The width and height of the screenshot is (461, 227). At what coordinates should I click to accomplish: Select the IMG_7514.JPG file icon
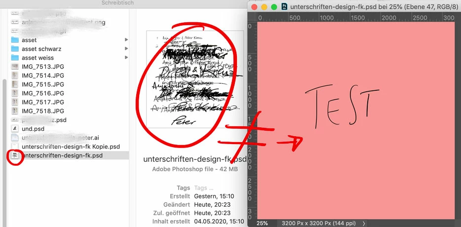point(15,76)
